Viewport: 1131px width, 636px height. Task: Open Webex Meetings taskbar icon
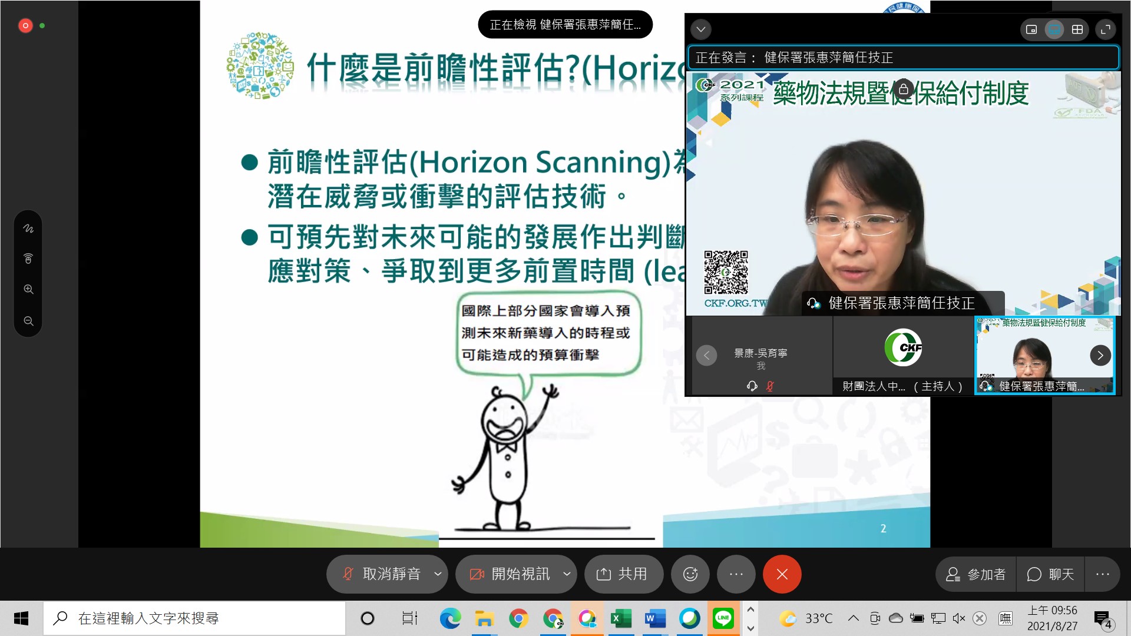587,618
